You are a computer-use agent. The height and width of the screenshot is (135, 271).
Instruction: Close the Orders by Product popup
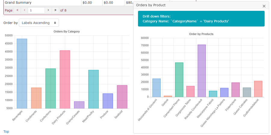(x=264, y=6)
